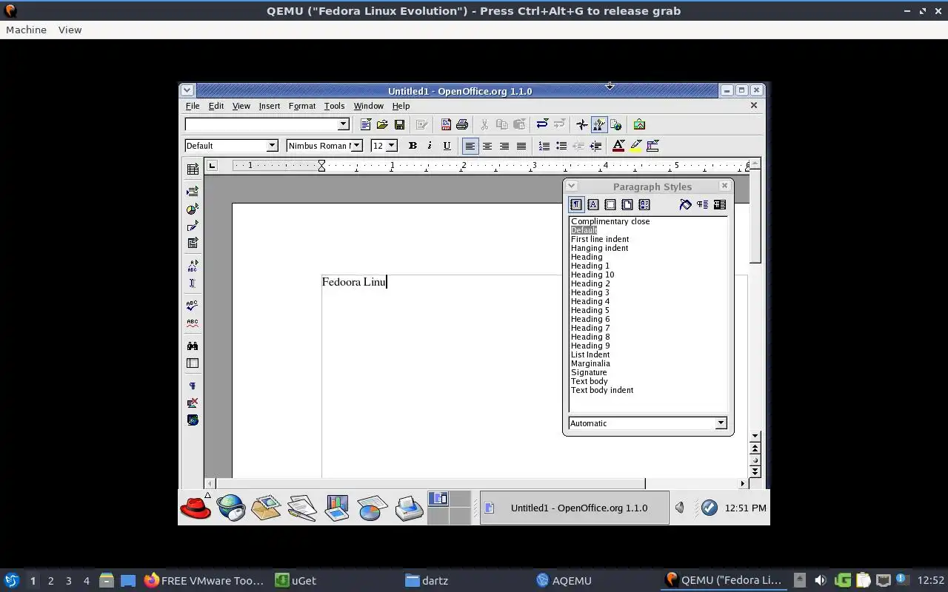
Task: Open the Gallery icon
Action: (639, 124)
